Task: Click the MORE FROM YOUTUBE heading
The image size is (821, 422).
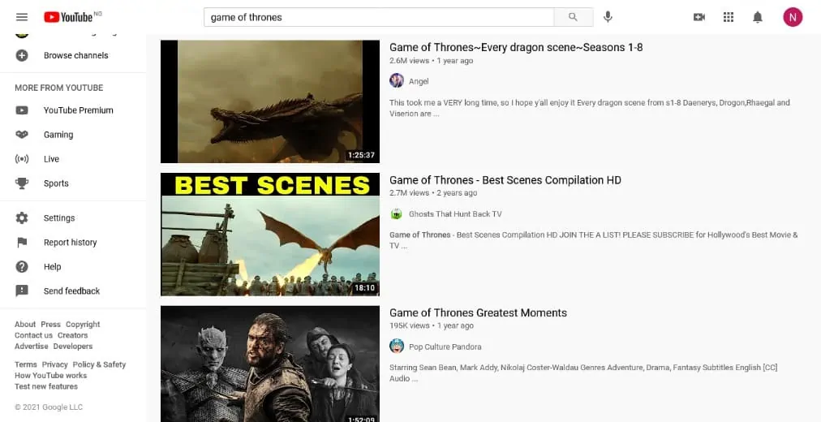Action: 58,88
